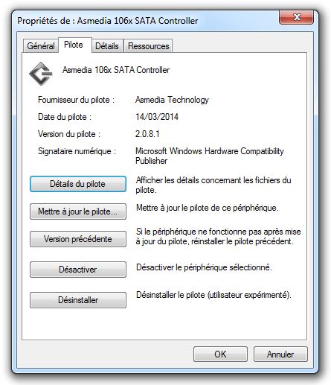331x385 pixels.
Task: Roll back using Version précédente button
Action: click(x=78, y=239)
